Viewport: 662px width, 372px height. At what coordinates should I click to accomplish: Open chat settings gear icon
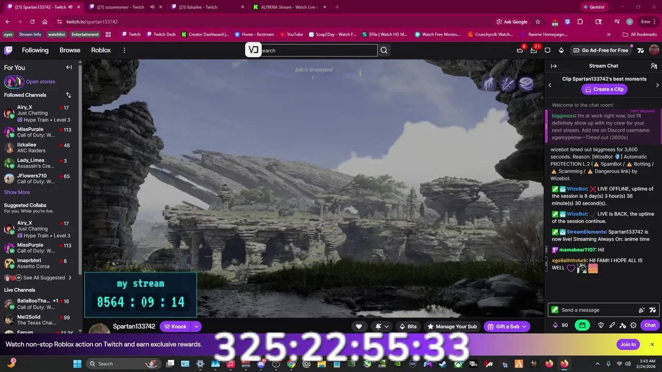634,326
